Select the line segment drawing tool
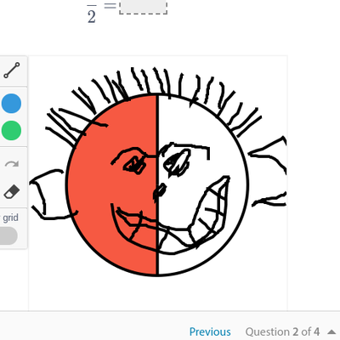 click(x=12, y=71)
